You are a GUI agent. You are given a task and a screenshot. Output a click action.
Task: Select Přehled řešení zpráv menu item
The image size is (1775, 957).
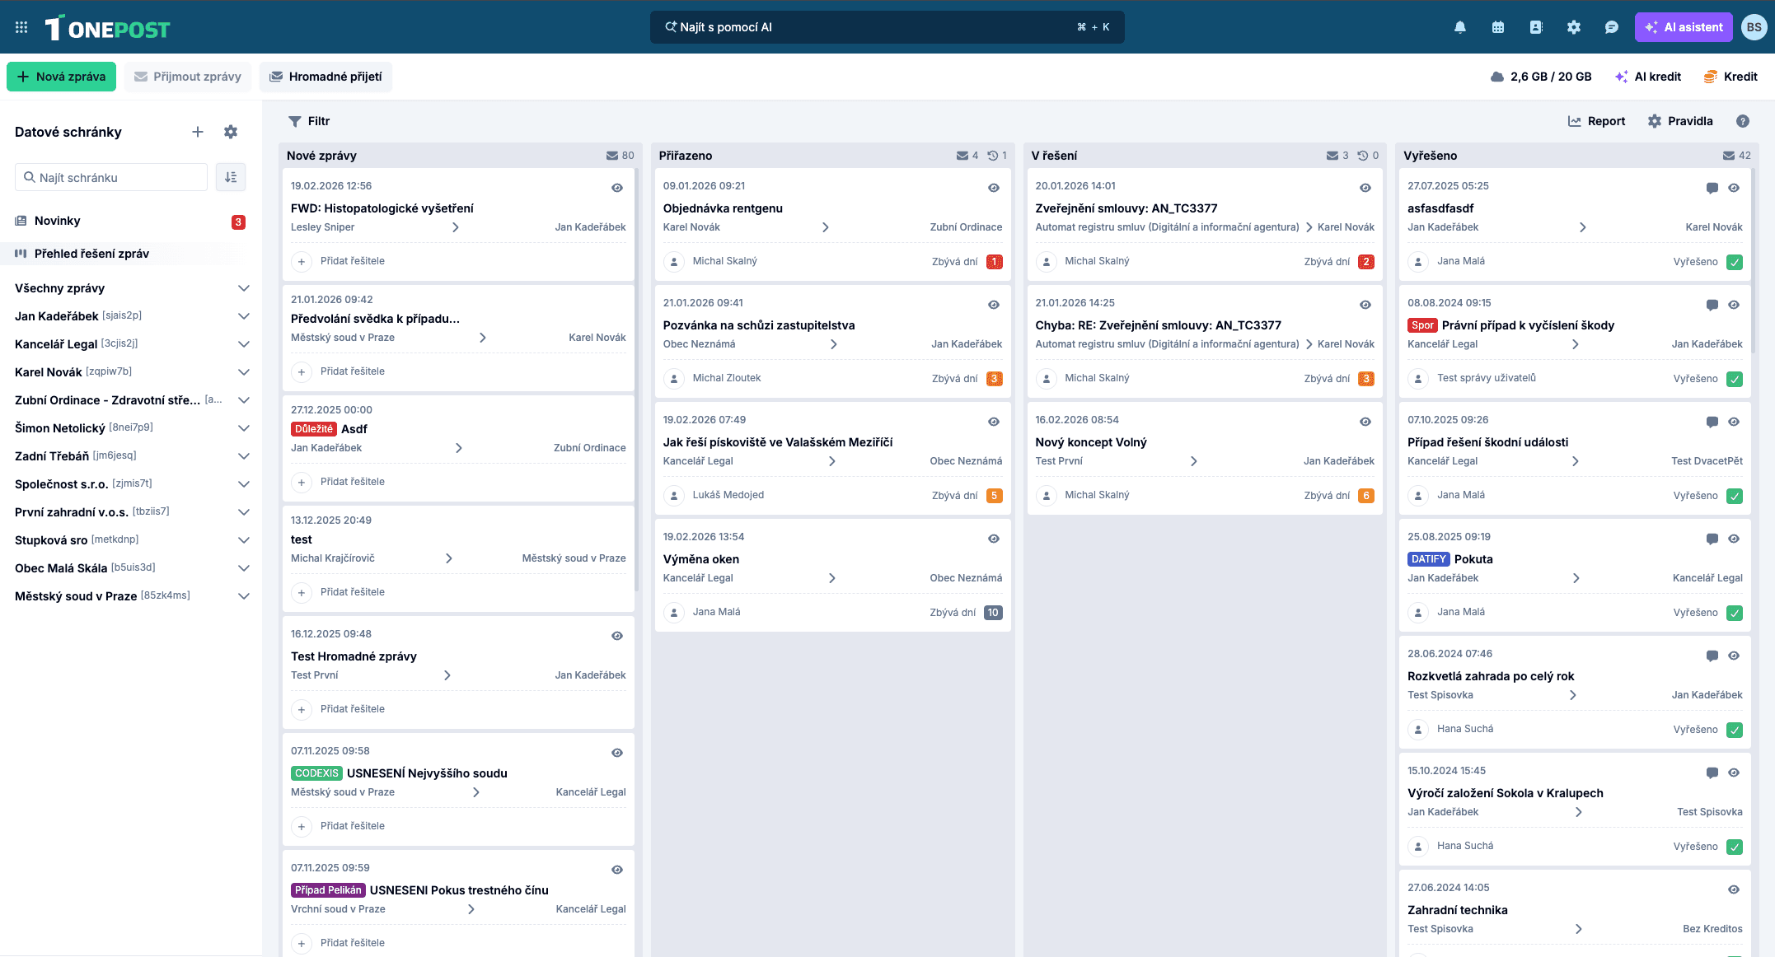[91, 254]
